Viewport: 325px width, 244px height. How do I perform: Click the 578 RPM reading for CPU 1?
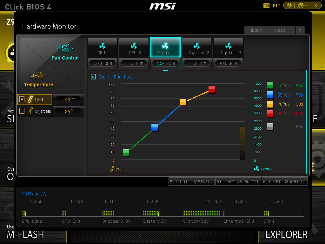point(103,63)
